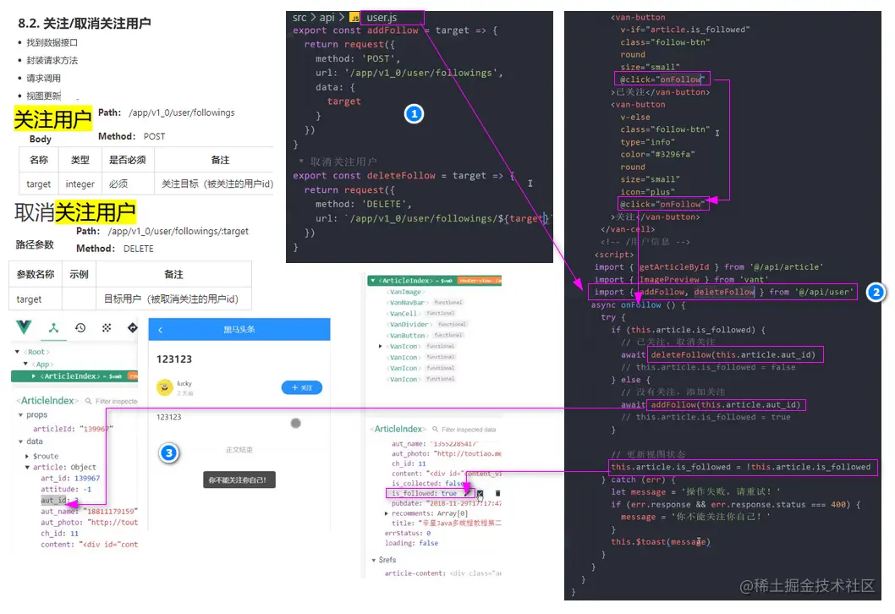Click the Vue logo in devtools toolbar
Viewport: 895px width, 614px height.
tap(24, 327)
